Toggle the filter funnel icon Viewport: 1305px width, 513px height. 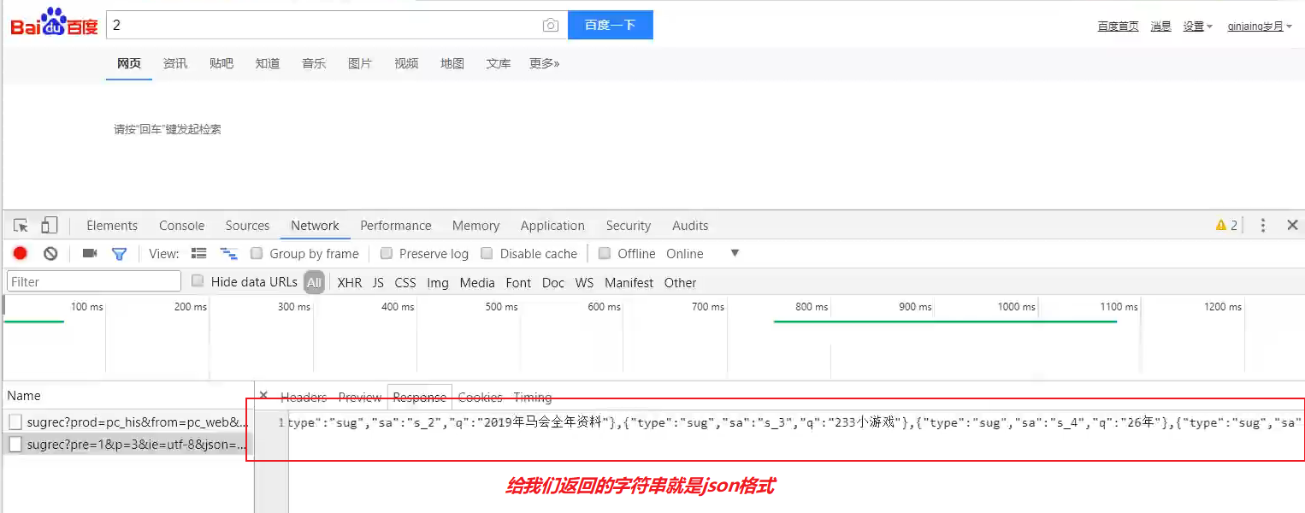click(x=120, y=254)
